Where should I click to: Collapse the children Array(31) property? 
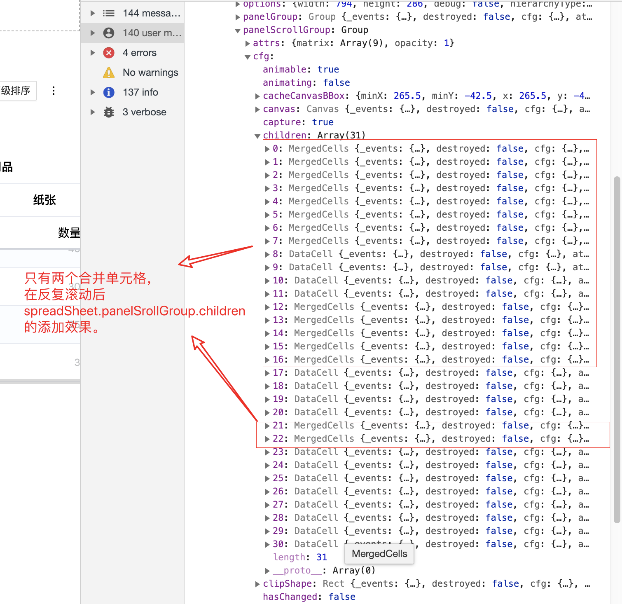tap(258, 135)
